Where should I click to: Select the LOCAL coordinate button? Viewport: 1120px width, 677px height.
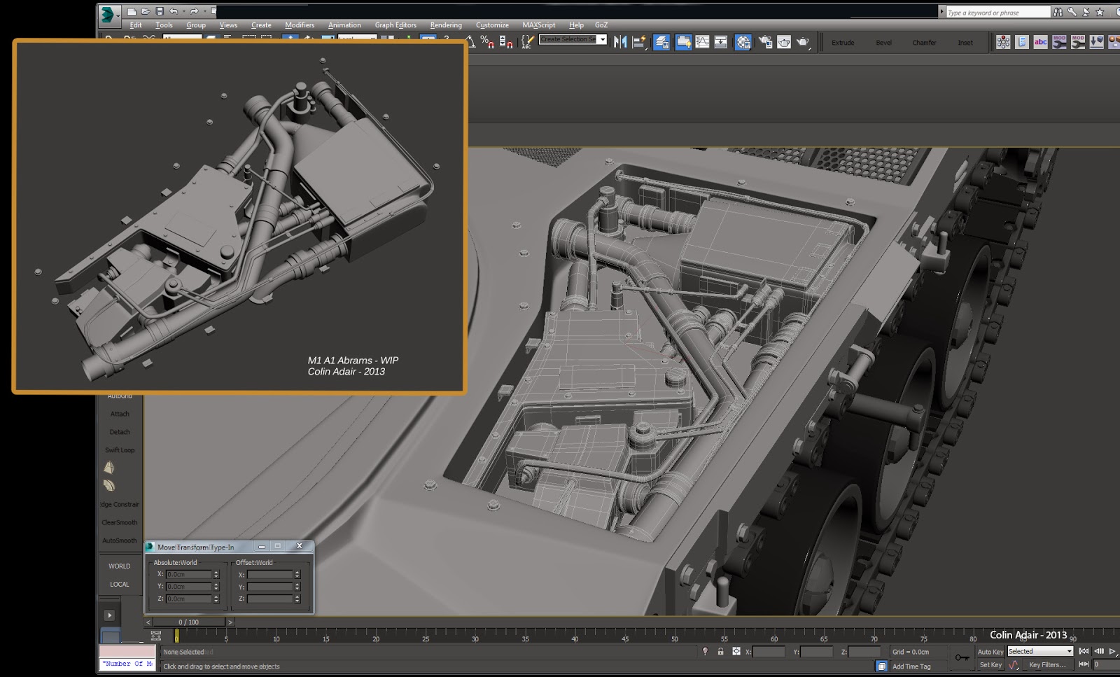tap(120, 585)
